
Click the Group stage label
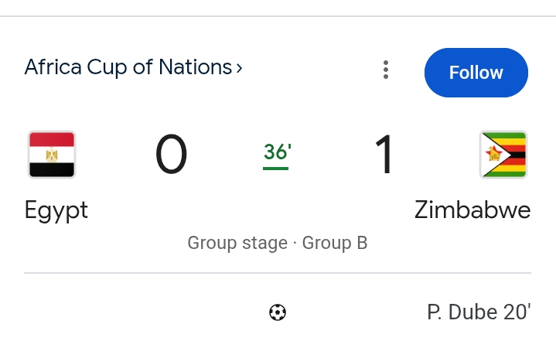pos(237,243)
